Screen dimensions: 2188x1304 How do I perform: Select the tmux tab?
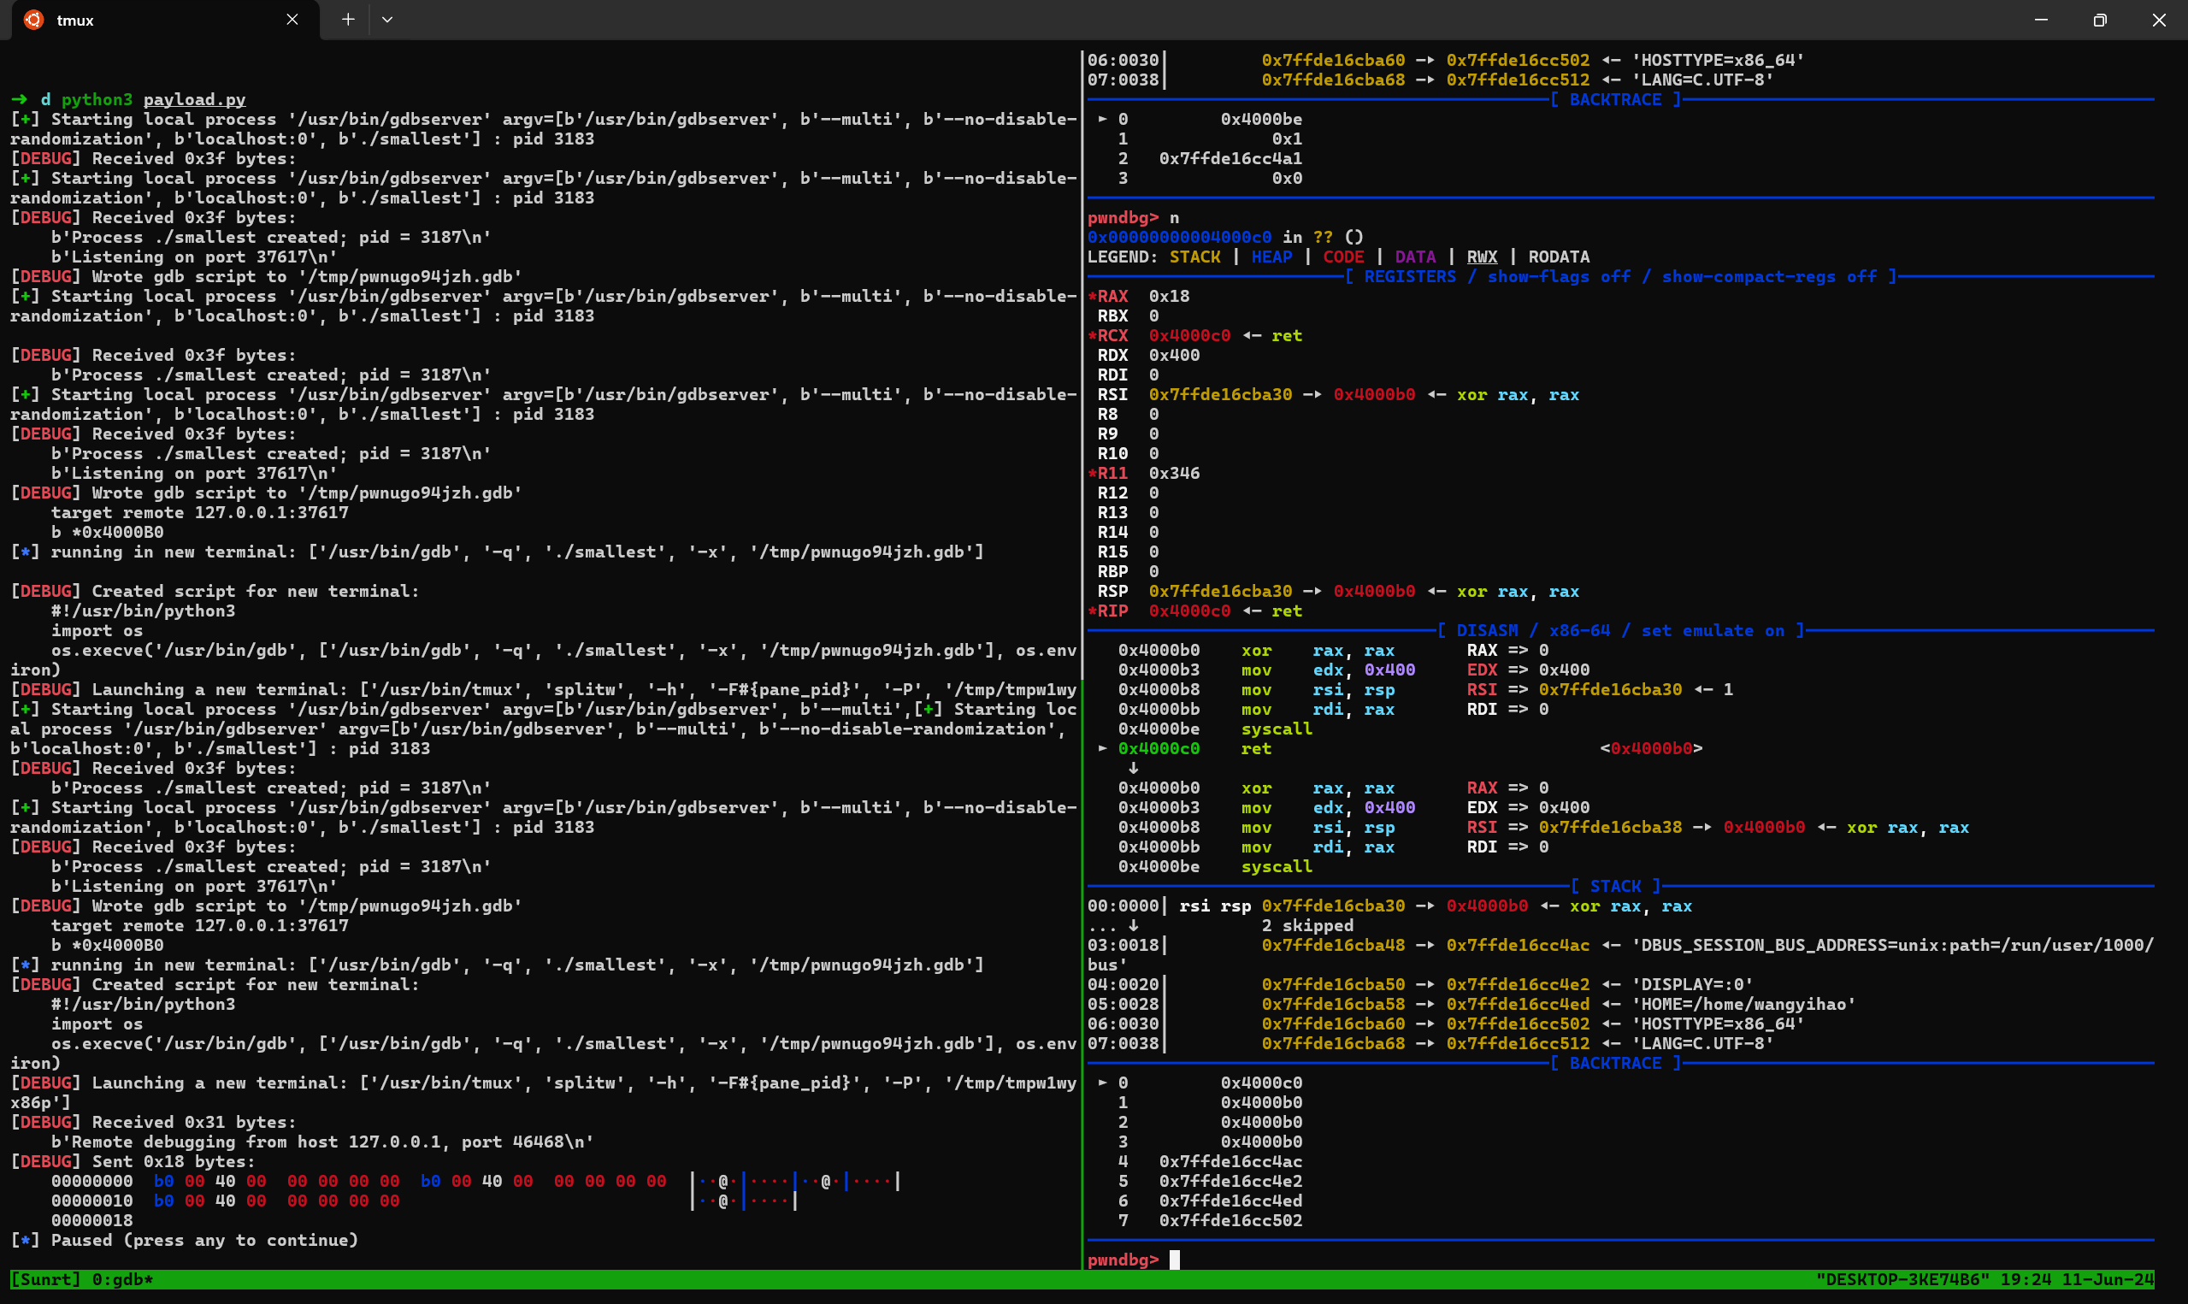[x=165, y=21]
